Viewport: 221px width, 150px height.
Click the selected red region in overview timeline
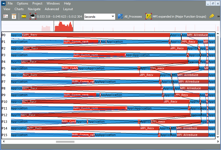pyautogui.click(x=64, y=27)
